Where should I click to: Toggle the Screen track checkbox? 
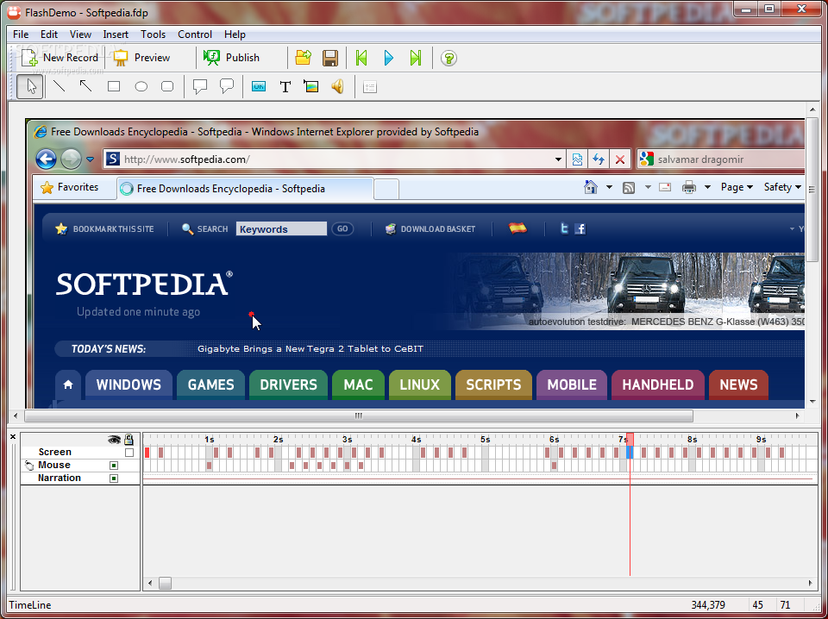(x=129, y=453)
